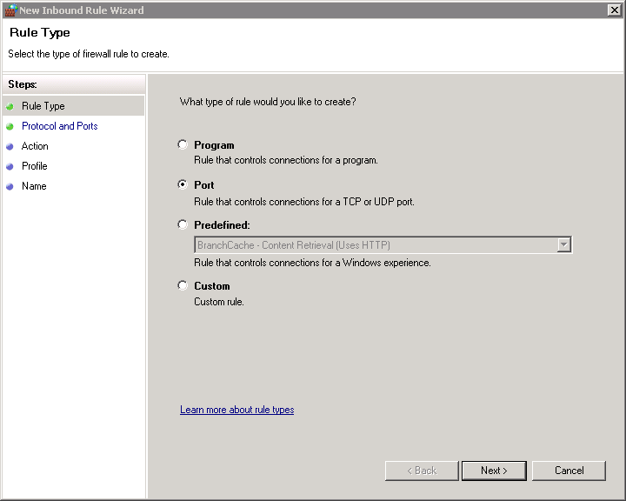Image resolution: width=626 pixels, height=501 pixels.
Task: Click the Back button
Action: tap(421, 471)
